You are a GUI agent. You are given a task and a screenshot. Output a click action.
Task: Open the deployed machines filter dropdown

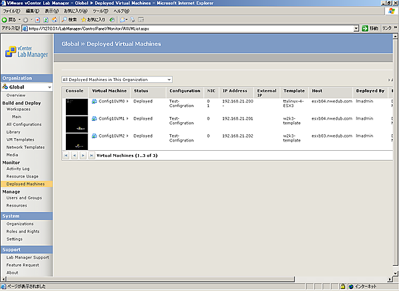170,80
